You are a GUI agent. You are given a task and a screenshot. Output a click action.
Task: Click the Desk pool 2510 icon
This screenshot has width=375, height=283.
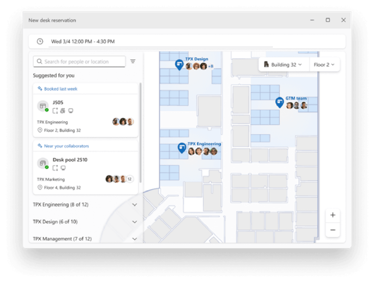tap(43, 163)
